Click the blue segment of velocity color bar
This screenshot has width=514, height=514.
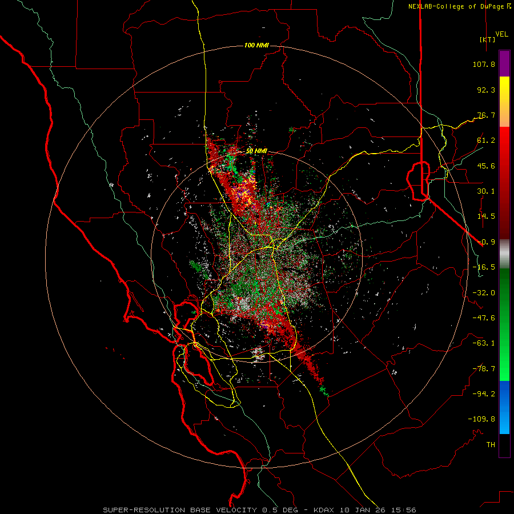tap(504, 407)
